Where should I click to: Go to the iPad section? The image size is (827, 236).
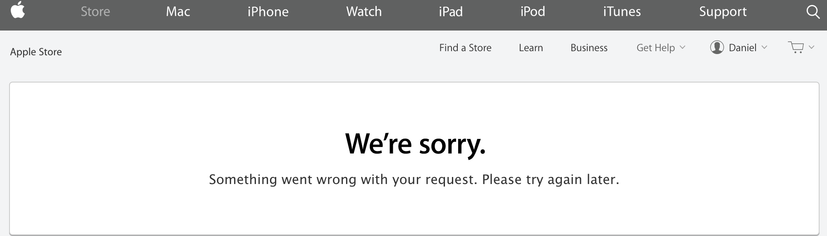pyautogui.click(x=451, y=12)
